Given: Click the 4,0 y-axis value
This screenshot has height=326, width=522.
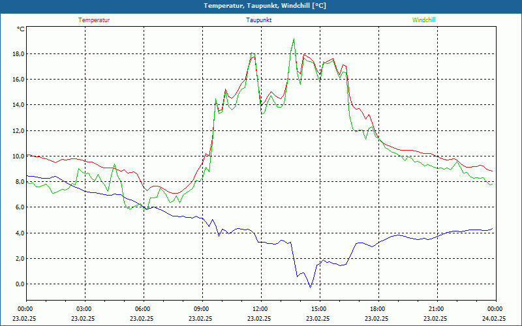Looking at the screenshot, I should 20,233.
